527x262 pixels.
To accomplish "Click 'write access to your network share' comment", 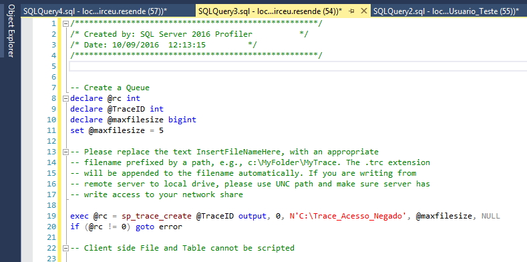I will click(x=164, y=194).
